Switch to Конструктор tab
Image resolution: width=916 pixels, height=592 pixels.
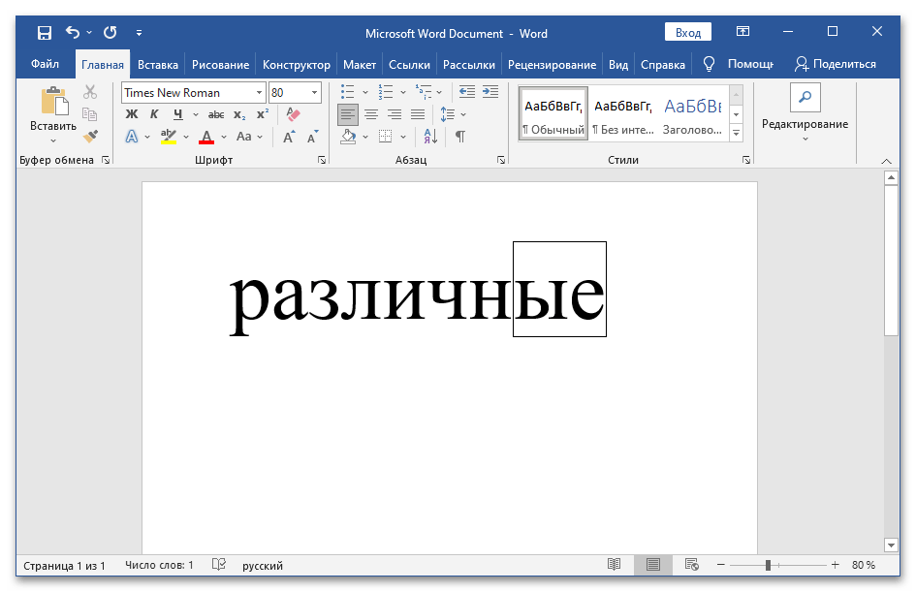[x=297, y=65]
